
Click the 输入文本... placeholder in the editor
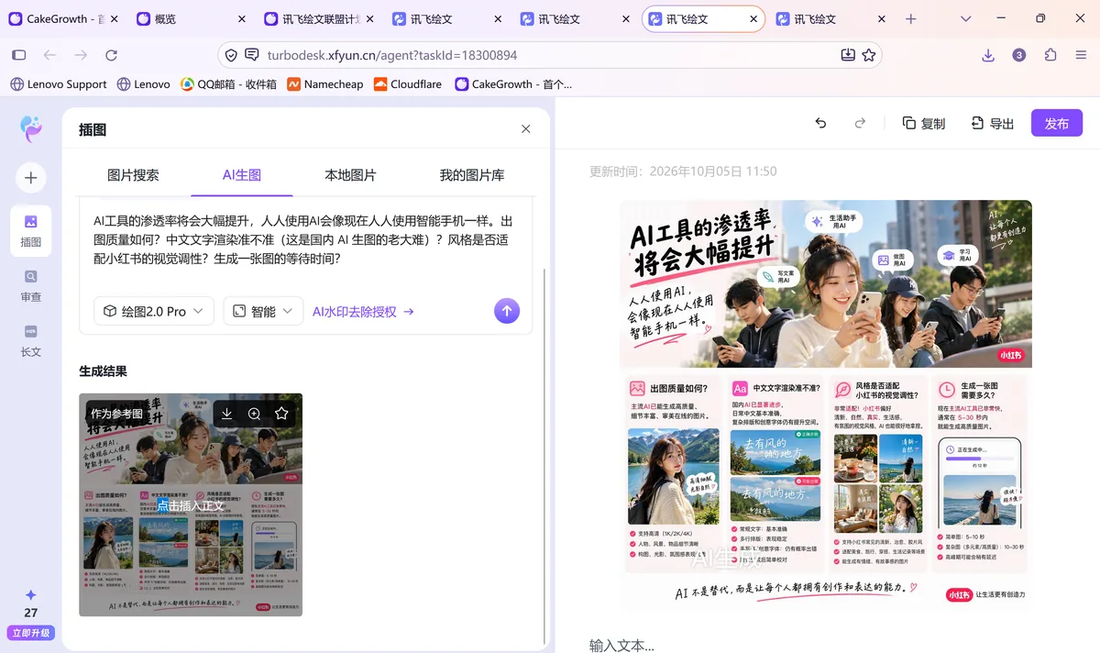click(621, 646)
